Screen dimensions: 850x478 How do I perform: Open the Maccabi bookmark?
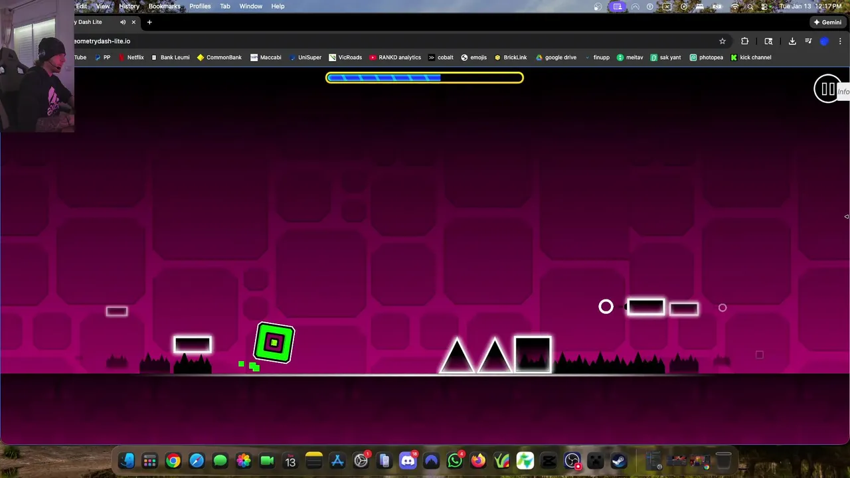click(266, 57)
